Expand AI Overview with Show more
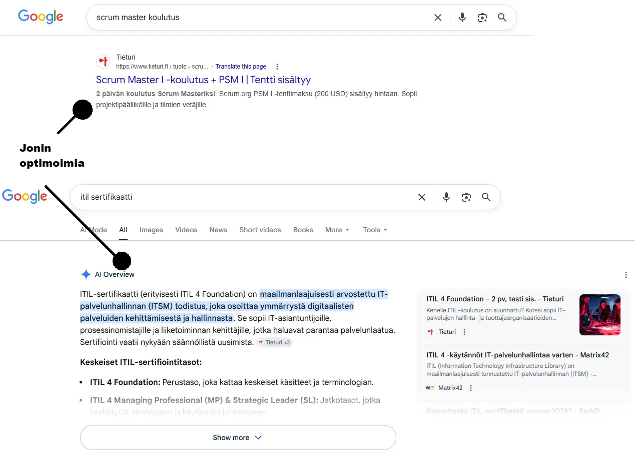This screenshot has width=635, height=453. (237, 437)
